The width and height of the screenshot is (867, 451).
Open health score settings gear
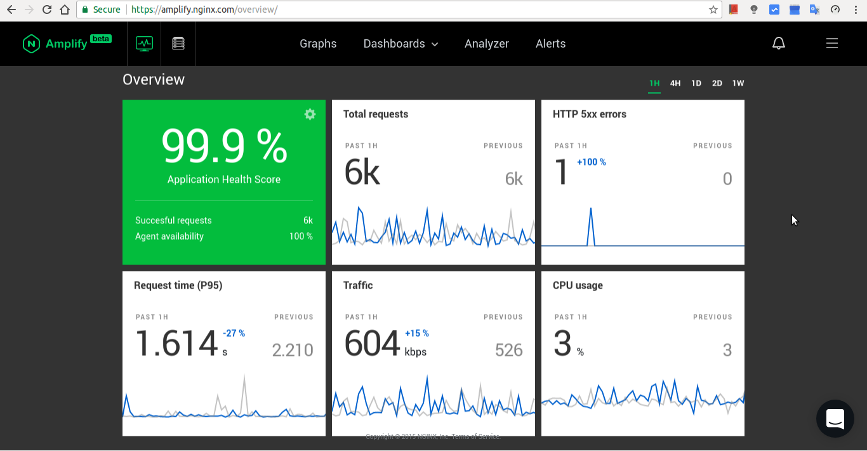(x=310, y=114)
